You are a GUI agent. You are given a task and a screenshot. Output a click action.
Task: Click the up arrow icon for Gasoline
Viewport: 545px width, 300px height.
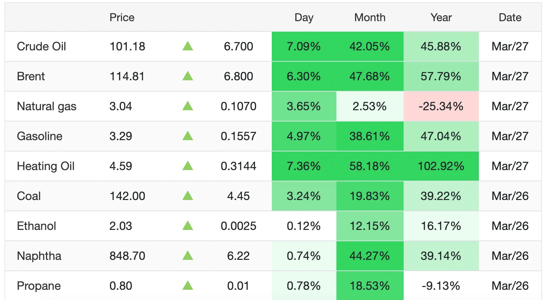(187, 136)
